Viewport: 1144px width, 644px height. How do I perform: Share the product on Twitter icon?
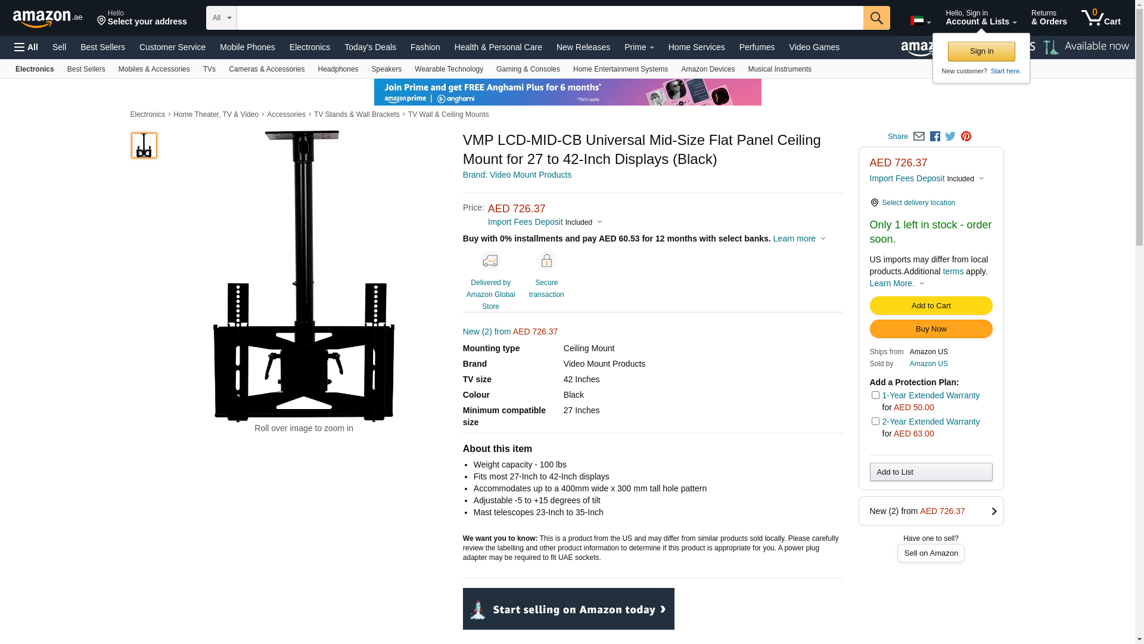(950, 137)
